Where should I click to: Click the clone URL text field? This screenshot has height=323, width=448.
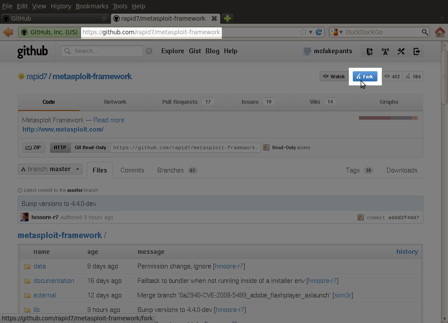coord(186,147)
